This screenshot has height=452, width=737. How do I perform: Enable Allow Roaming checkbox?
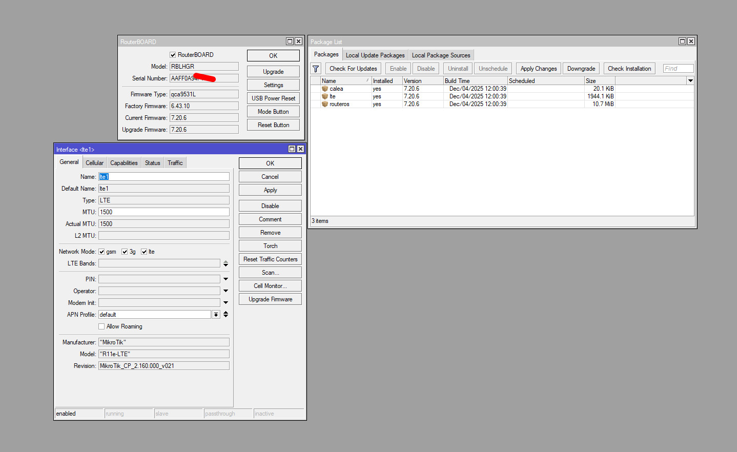tap(101, 326)
